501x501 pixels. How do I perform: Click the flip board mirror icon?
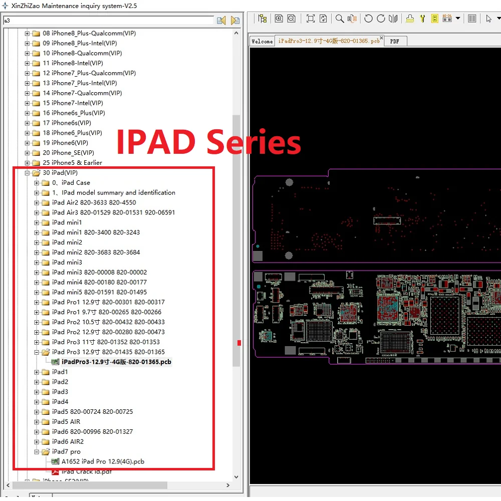(393, 19)
